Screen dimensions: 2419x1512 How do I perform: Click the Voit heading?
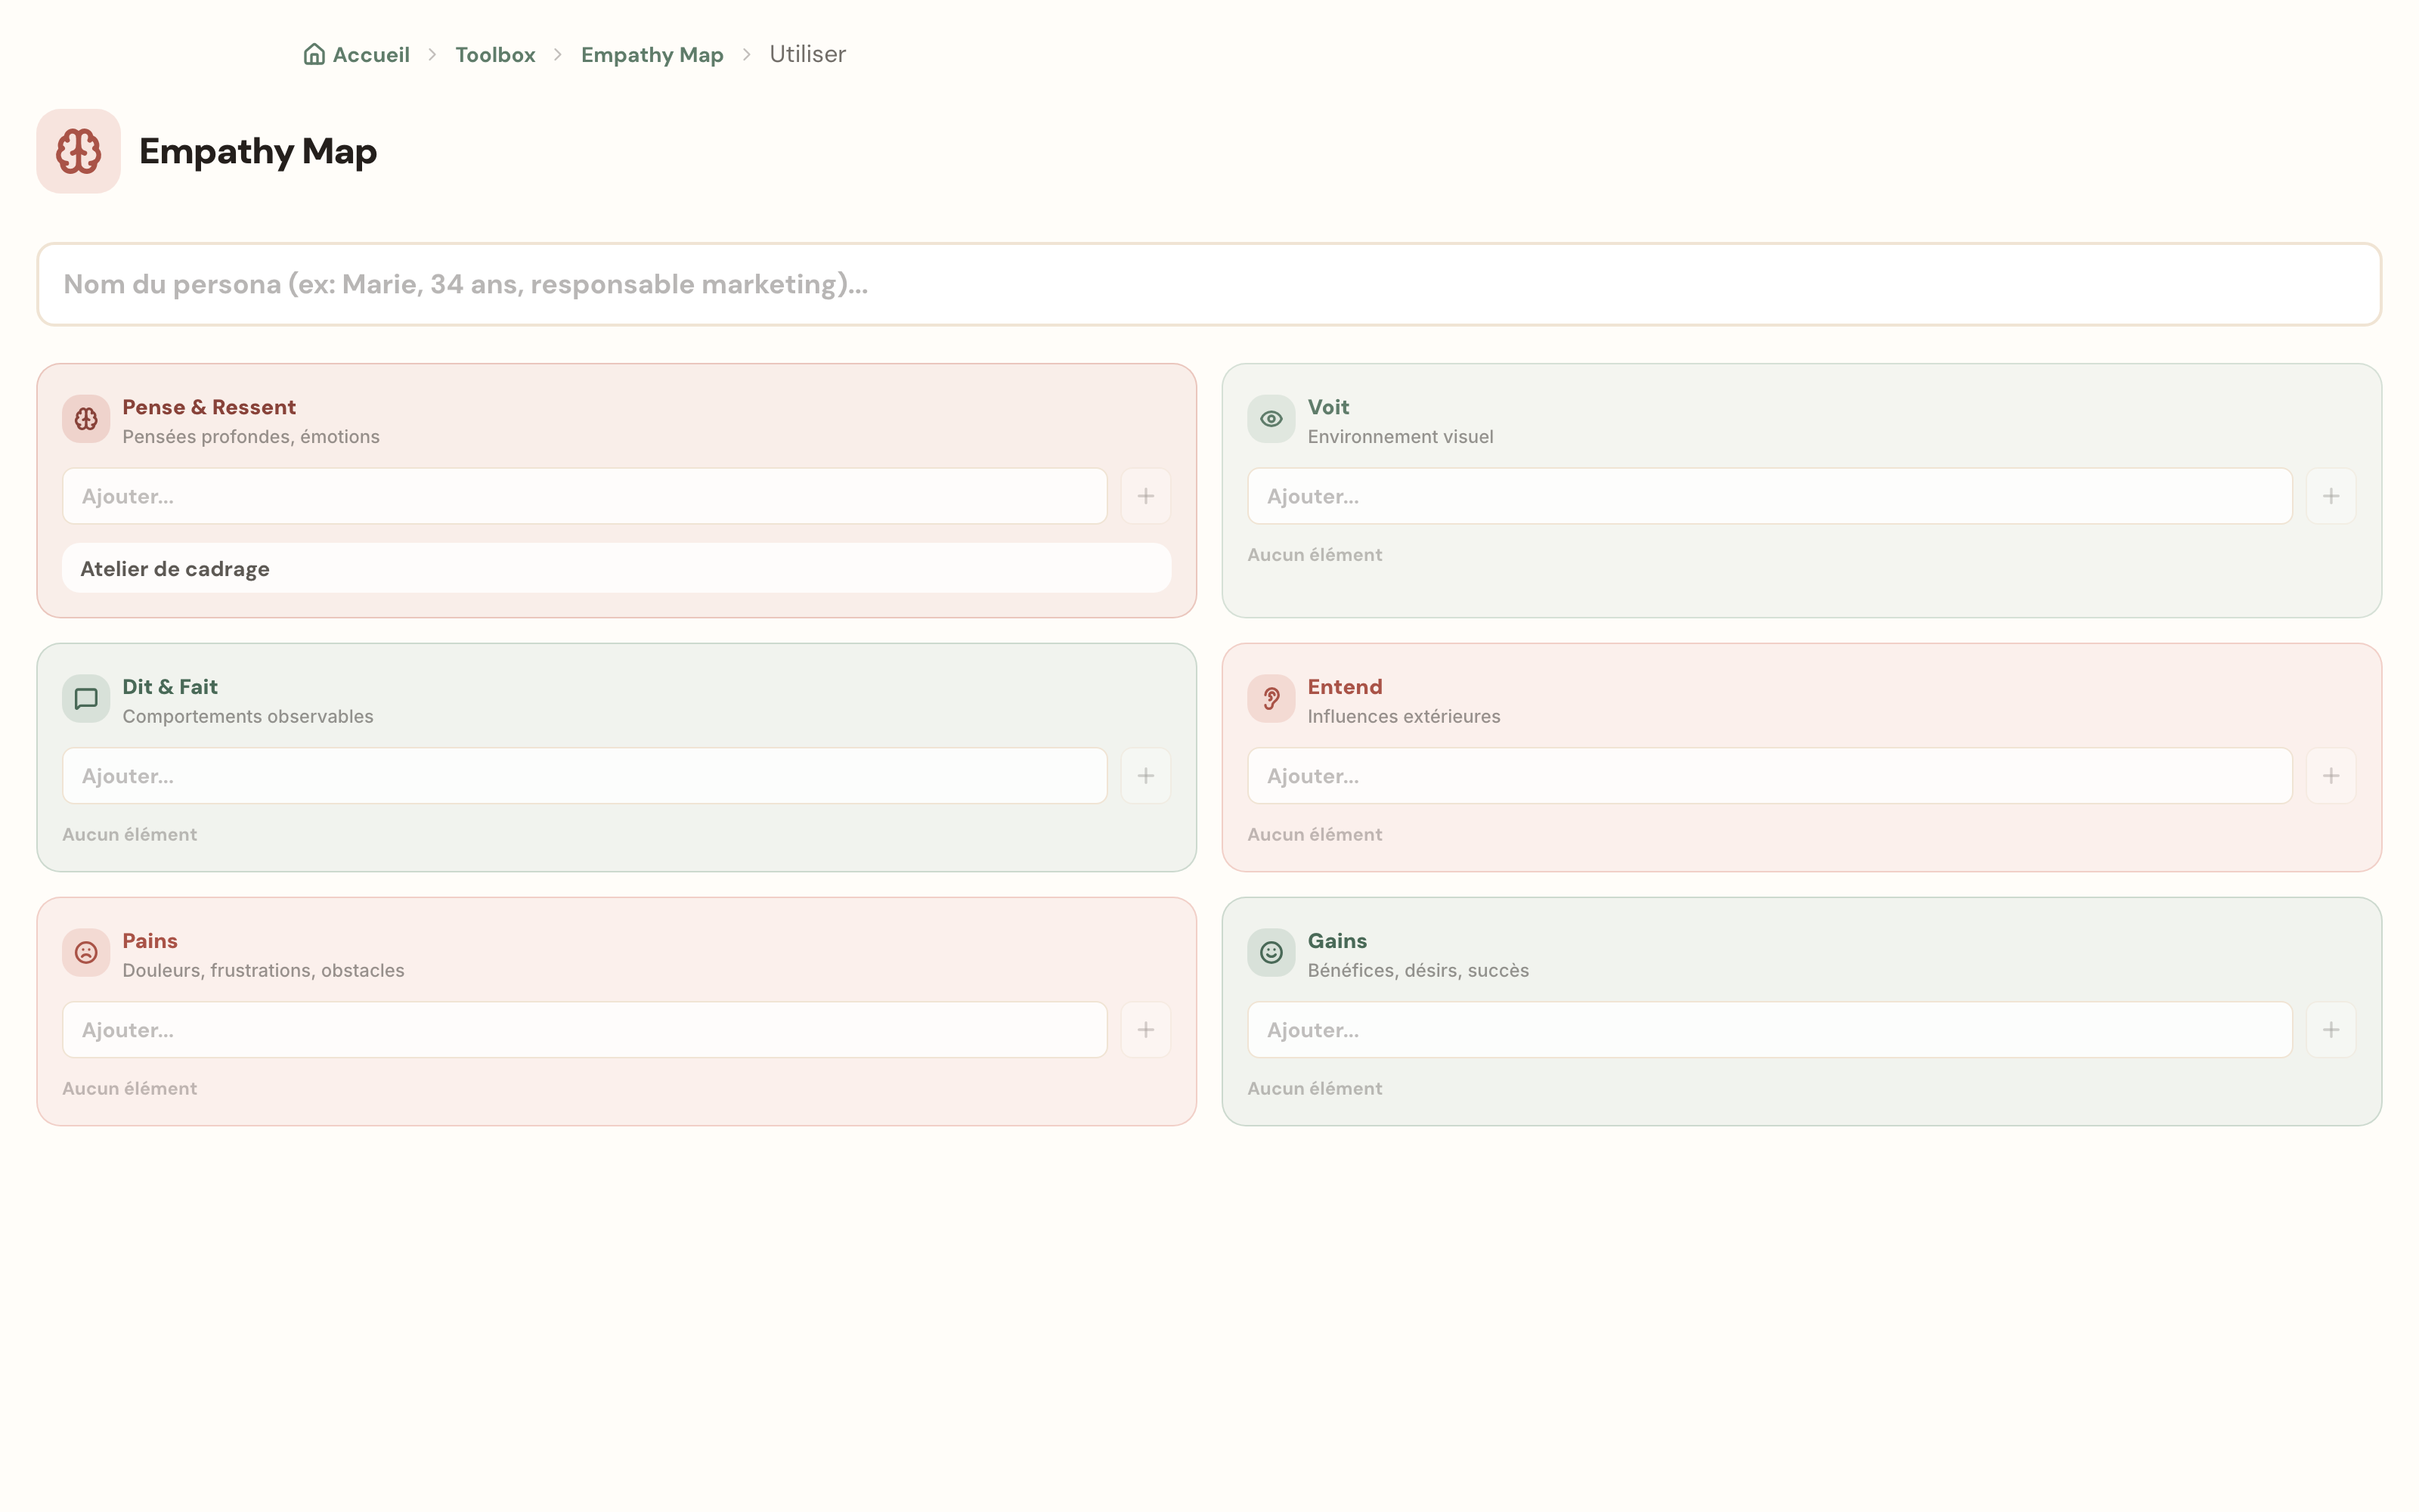1328,407
